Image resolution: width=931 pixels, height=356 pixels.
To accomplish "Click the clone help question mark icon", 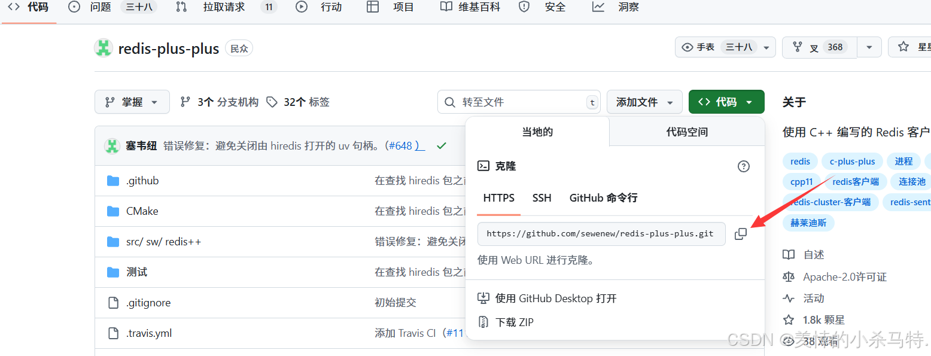I will point(744,166).
